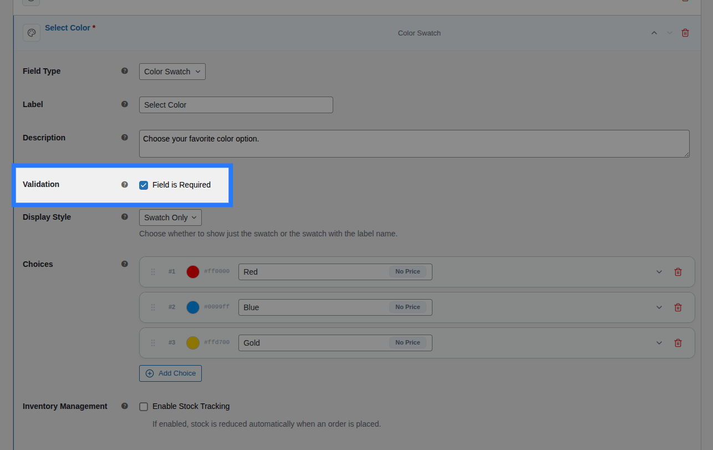Screen dimensions: 713x450
Task: Open the blue #0099ff color swatch
Action: (193, 307)
